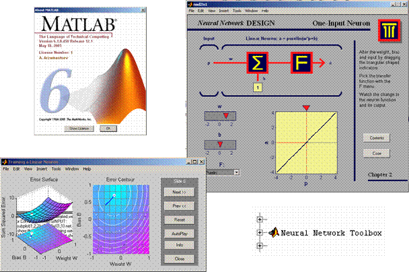Open the Tools menu in the nnd2n1 window
This screenshot has height=272, width=409.
click(x=237, y=11)
